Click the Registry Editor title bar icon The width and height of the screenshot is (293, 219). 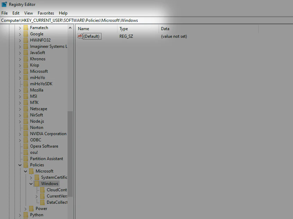click(x=4, y=4)
